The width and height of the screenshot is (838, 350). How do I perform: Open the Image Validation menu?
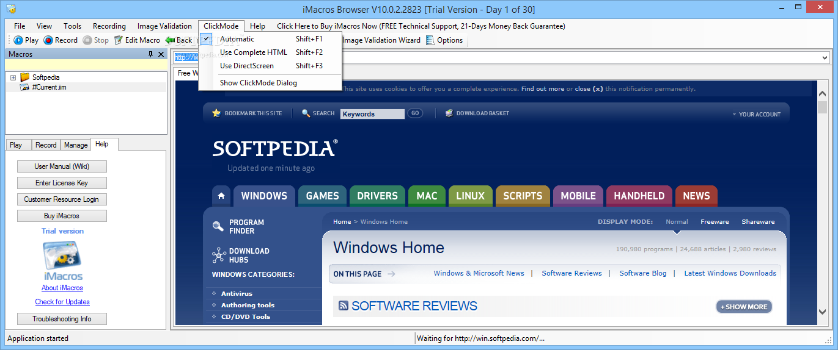(x=164, y=26)
